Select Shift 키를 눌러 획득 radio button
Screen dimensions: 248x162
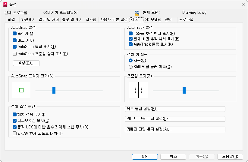pyautogui.click(x=130, y=67)
